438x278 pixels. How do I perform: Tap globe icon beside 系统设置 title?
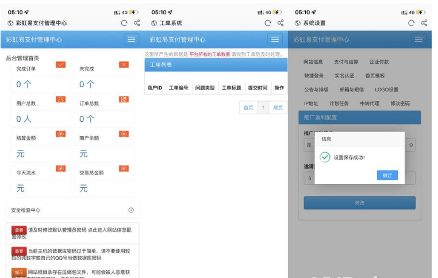click(x=298, y=23)
